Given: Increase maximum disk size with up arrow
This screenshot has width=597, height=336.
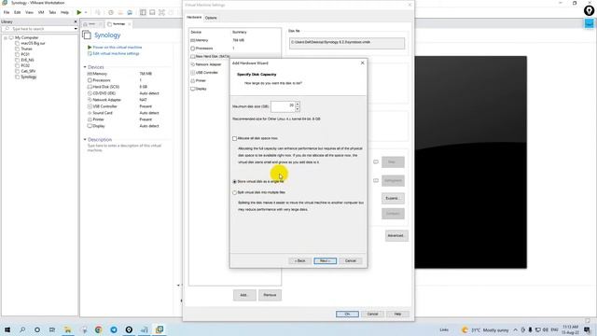Looking at the screenshot, I should (x=298, y=104).
